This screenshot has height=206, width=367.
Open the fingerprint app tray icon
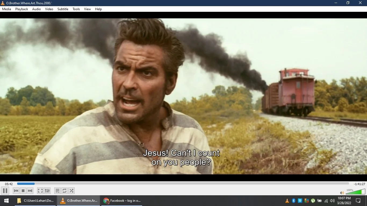pyautogui.click(x=300, y=201)
